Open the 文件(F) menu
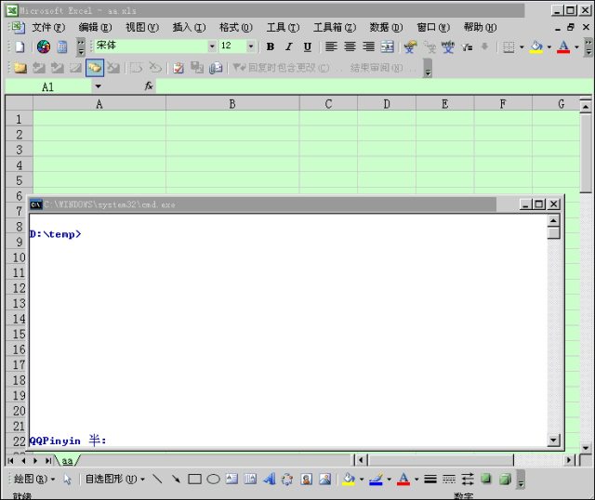 tap(48, 27)
